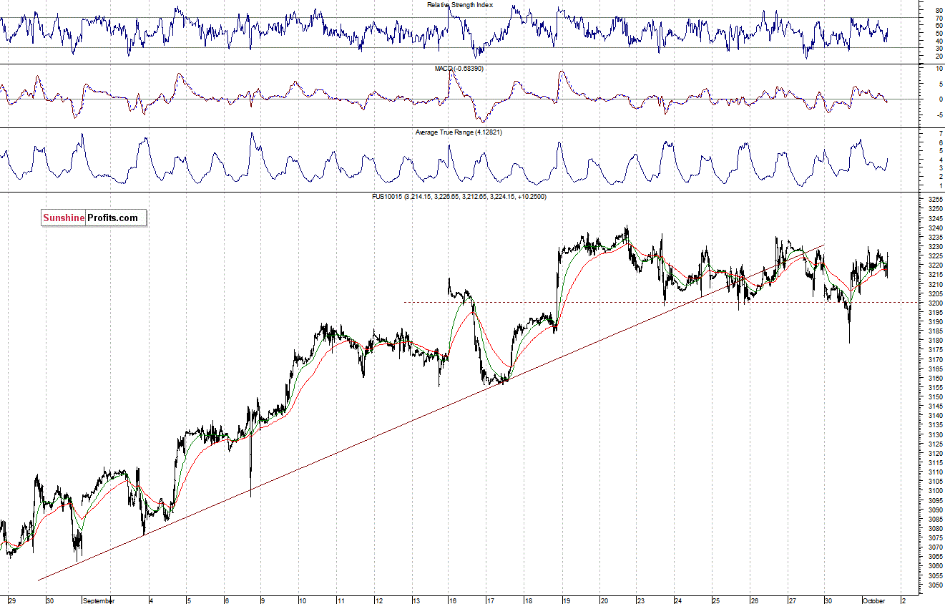Click the date axis label 19
The height and width of the screenshot is (604, 945).
pos(565,600)
